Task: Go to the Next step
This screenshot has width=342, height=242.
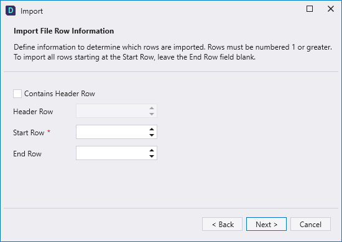Action: 266,224
